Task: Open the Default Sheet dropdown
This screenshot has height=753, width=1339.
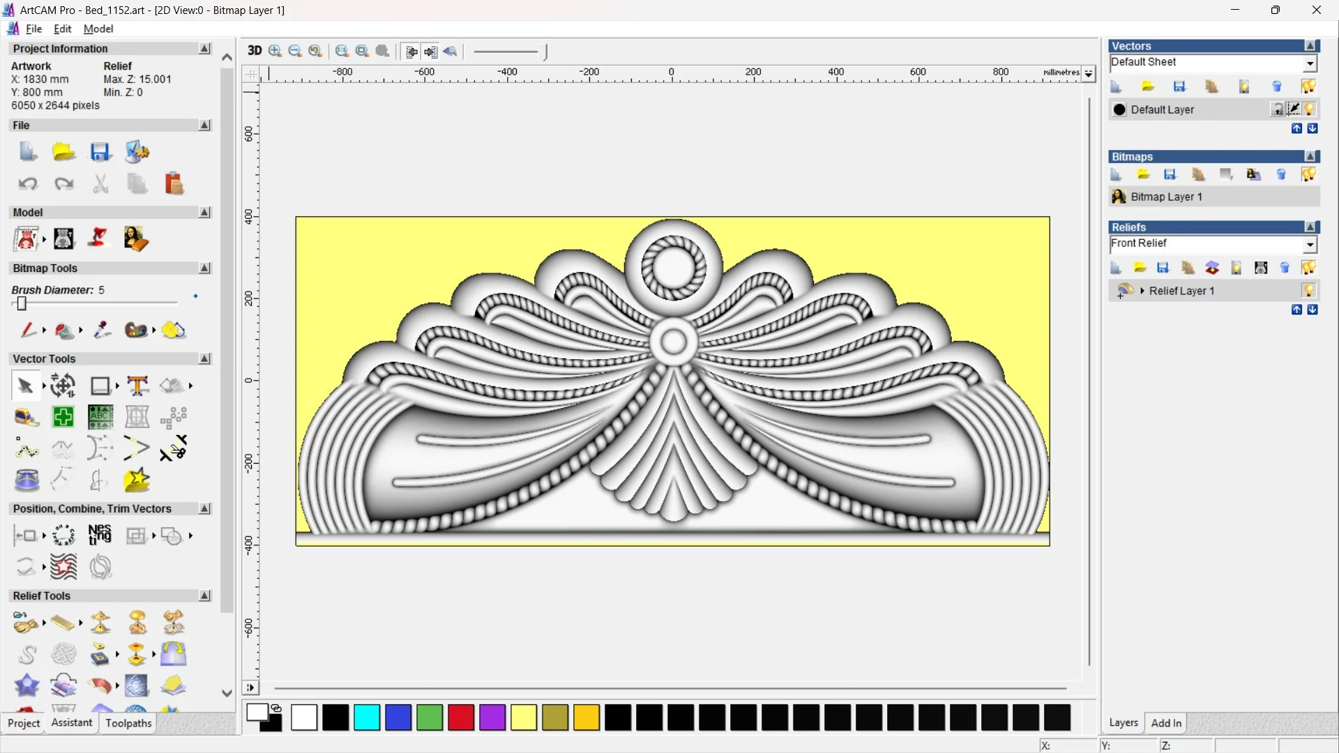Action: [x=1310, y=63]
